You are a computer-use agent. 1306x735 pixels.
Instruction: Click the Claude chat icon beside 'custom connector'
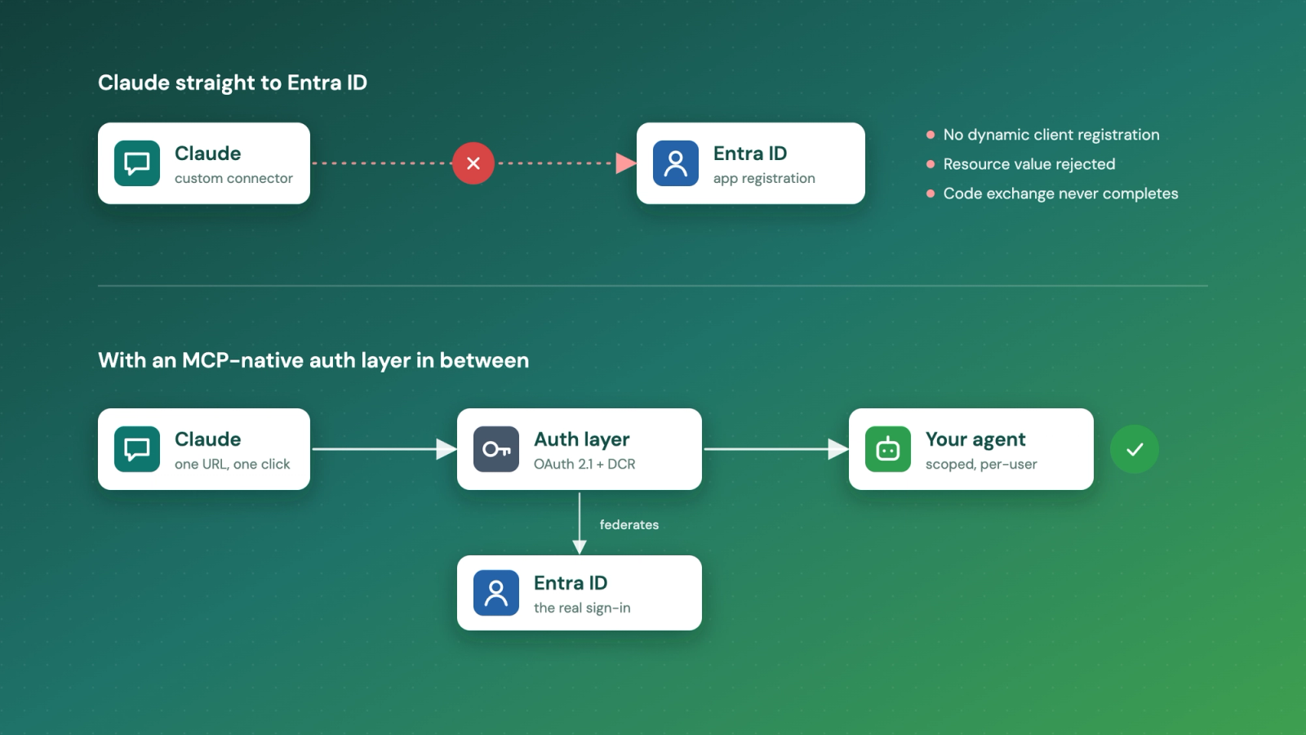pyautogui.click(x=137, y=163)
